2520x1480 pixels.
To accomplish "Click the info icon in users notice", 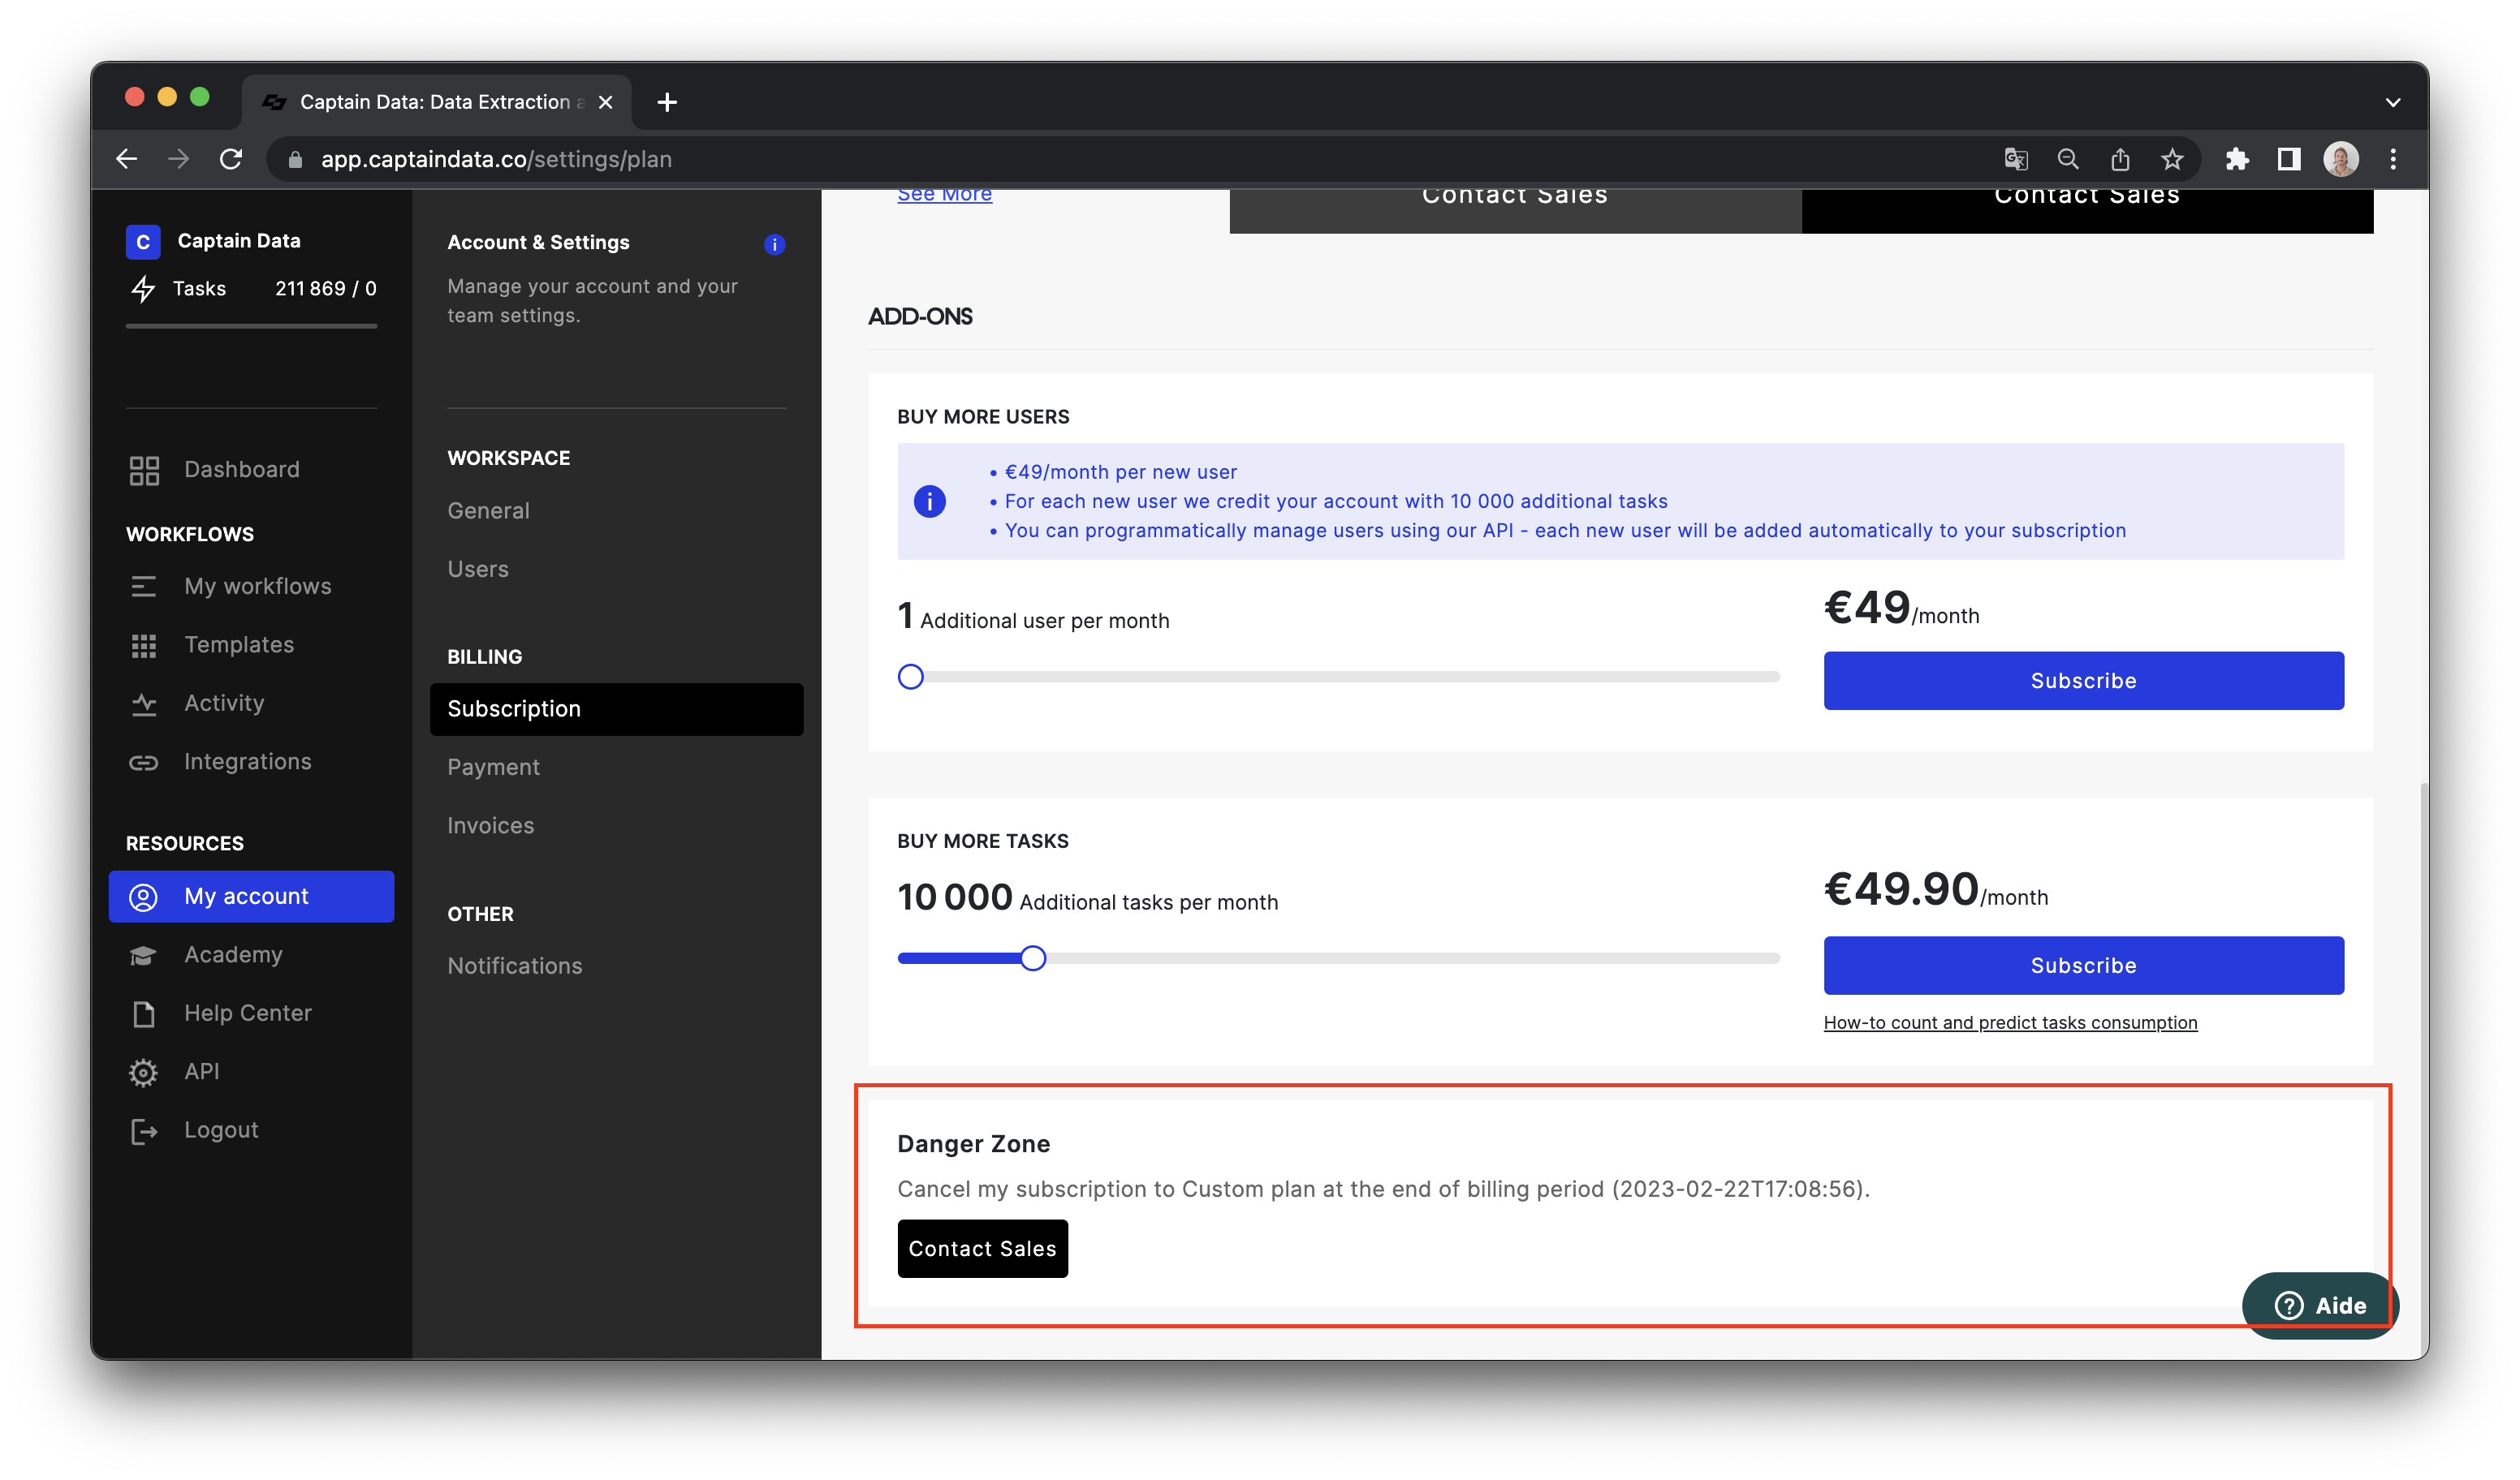I will (930, 501).
